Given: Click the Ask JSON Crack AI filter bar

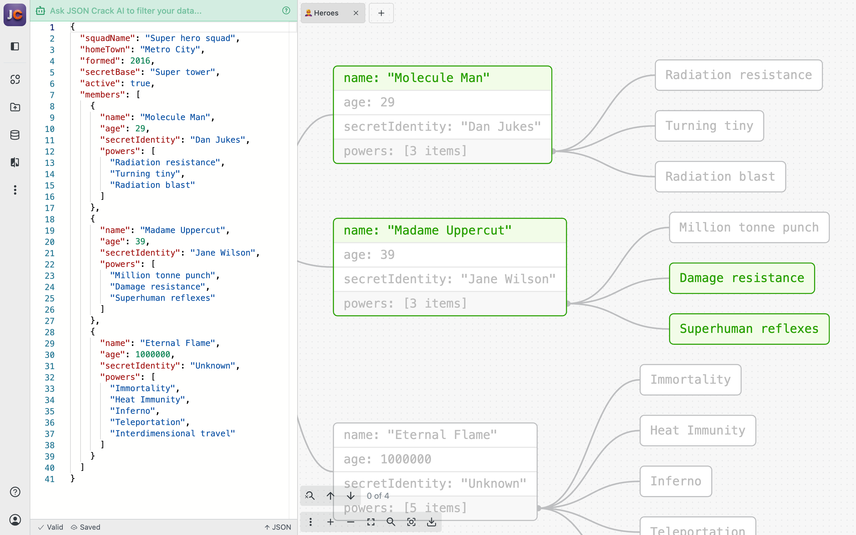Looking at the screenshot, I should (141, 11).
